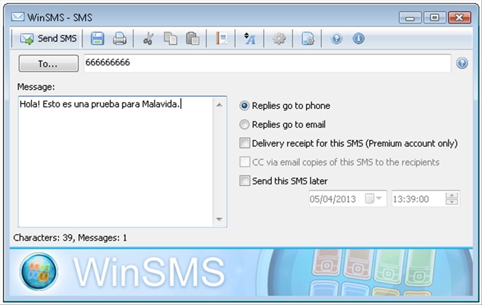Open the date picker dropdown 05/04/2013
Image resolution: width=482 pixels, height=305 pixels.
[x=374, y=199]
